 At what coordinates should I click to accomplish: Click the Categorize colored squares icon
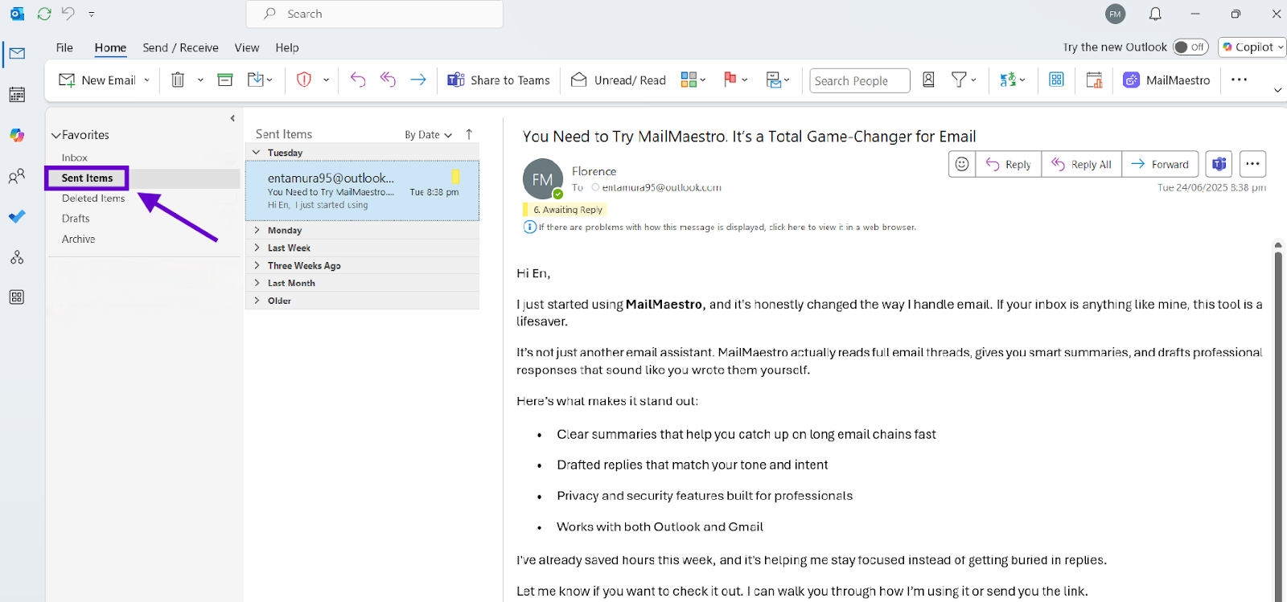click(x=689, y=80)
